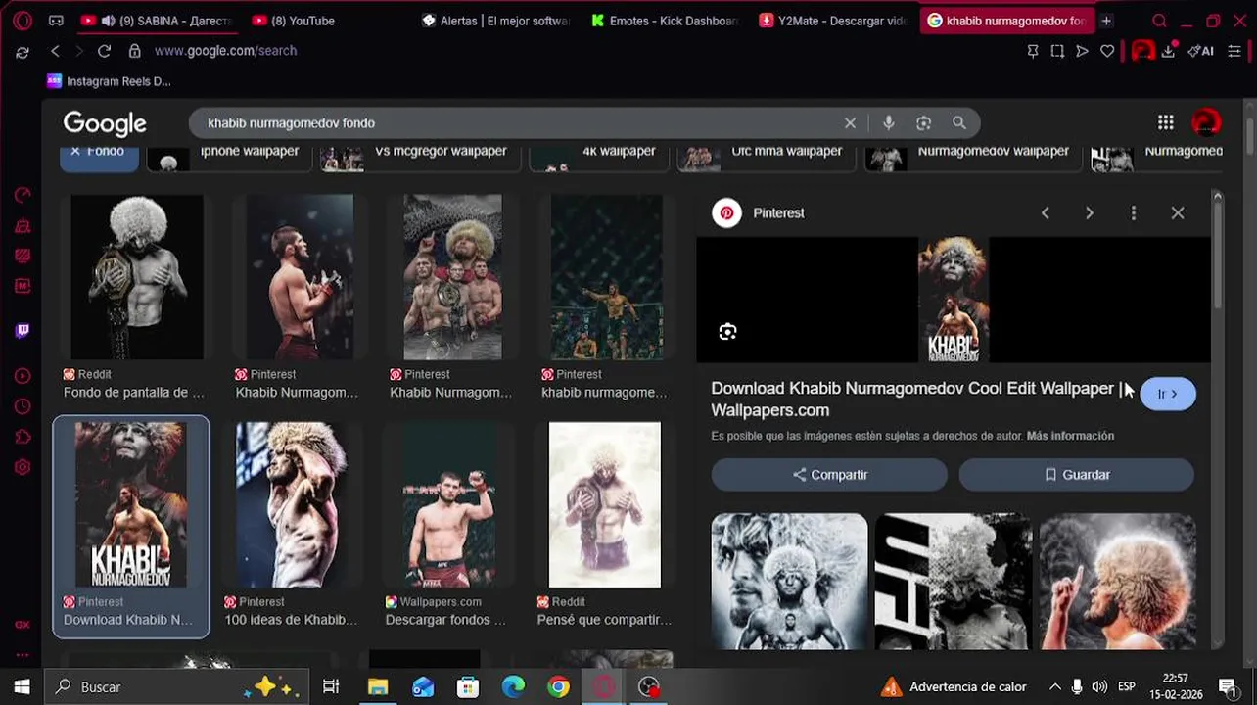Image resolution: width=1257 pixels, height=705 pixels.
Task: Open the Wallpapers.com Descargar fondos result
Action: [448, 505]
